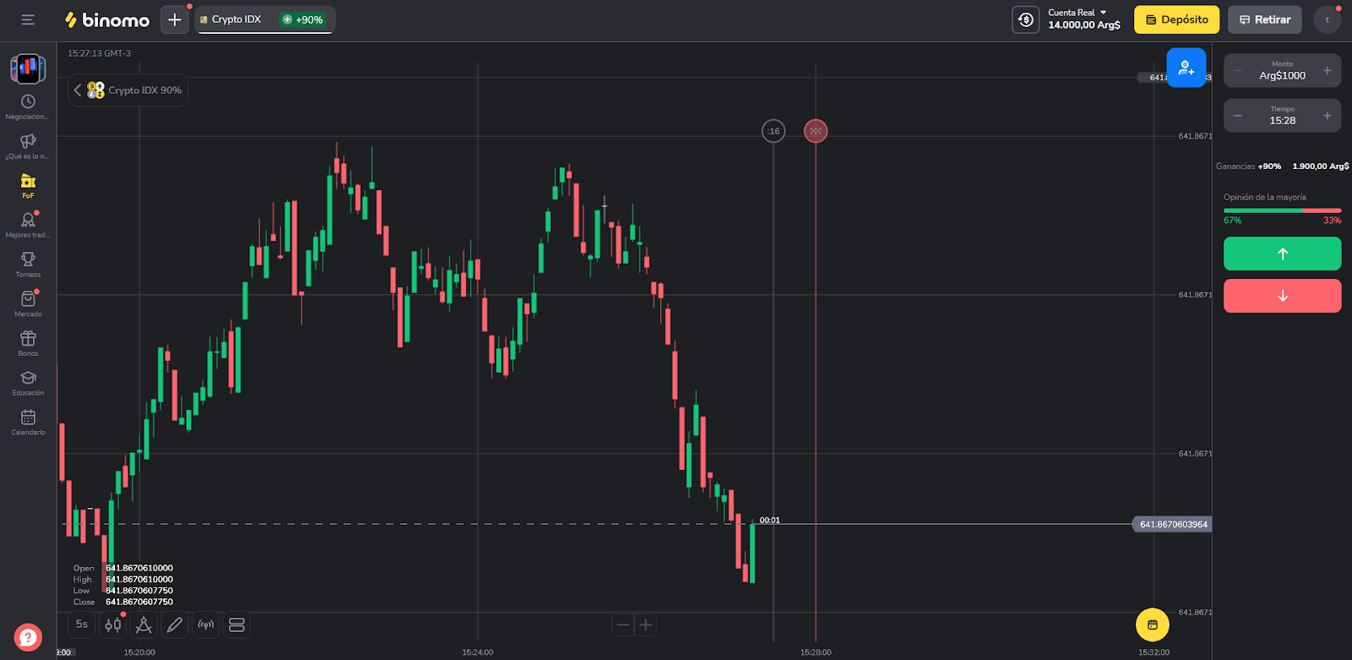Open the chart indicators compass tool
The height and width of the screenshot is (660, 1352).
(x=144, y=625)
